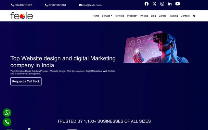The image size is (208, 130).
Task: Call phone number 07703963361
Action: click(x=56, y=5)
